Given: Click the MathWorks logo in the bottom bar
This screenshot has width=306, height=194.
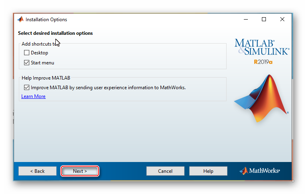Looking at the screenshot, I should [259, 171].
